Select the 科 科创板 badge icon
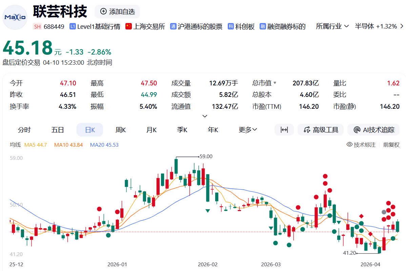 click(x=230, y=26)
